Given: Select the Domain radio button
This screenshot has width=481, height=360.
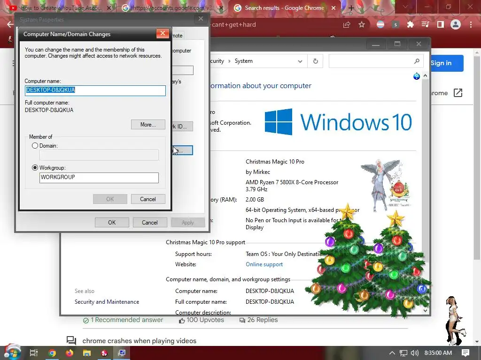Looking at the screenshot, I should 35,146.
